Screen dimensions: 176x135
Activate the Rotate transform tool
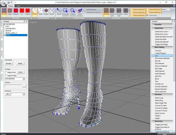click(46, 11)
